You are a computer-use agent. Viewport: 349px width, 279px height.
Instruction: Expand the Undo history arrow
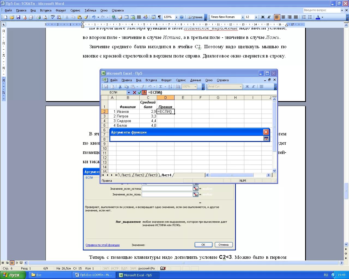point(98,17)
